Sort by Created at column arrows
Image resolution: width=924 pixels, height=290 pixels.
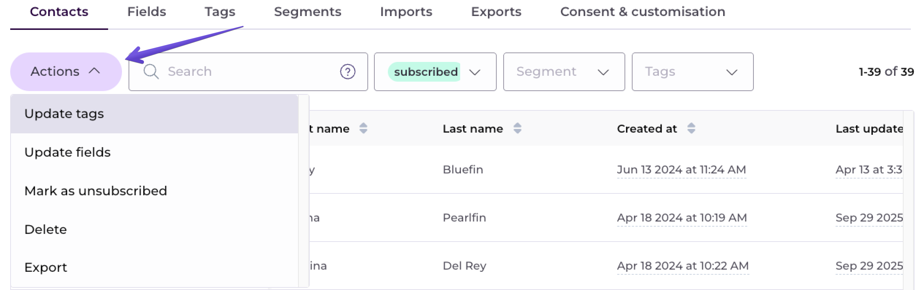(x=691, y=128)
